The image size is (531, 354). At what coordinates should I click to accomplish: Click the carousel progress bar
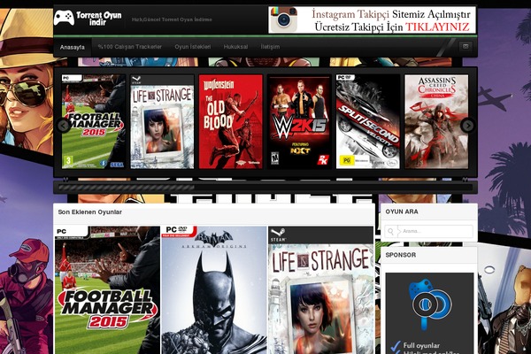click(x=265, y=188)
